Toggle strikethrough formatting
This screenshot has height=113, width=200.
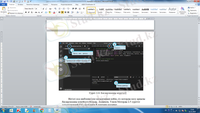click(36, 12)
